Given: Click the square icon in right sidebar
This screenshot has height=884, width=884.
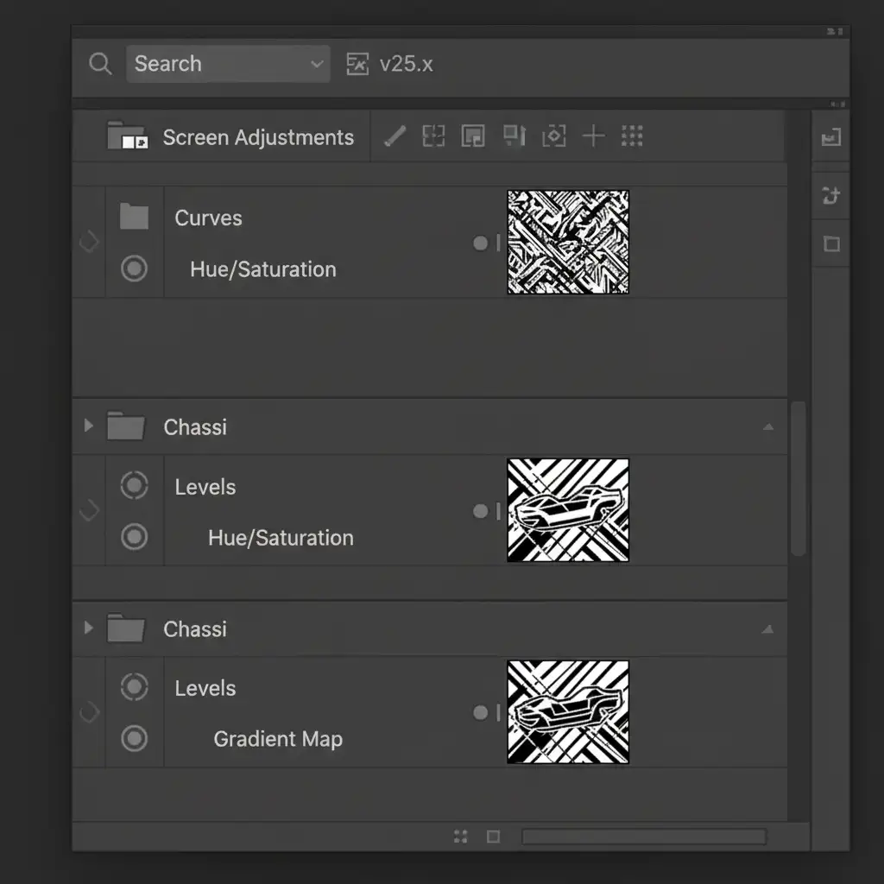Looking at the screenshot, I should (x=831, y=244).
